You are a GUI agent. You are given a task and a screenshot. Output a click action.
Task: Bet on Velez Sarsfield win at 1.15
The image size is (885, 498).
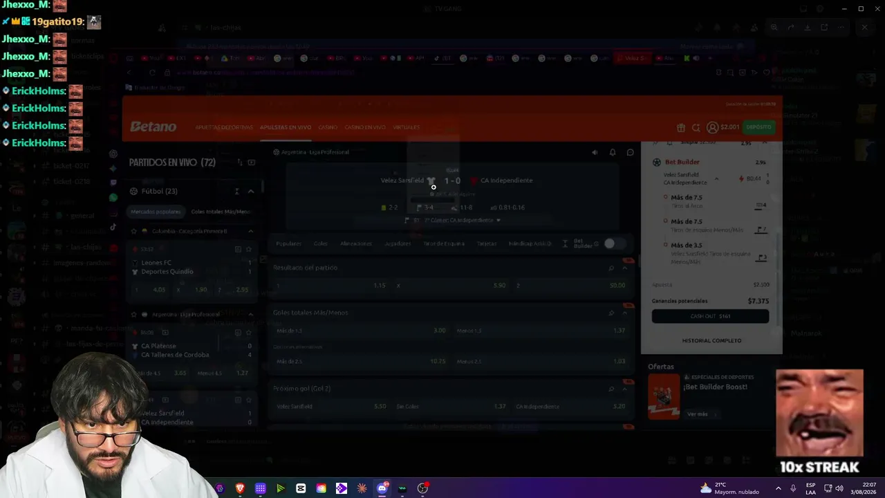[330, 285]
